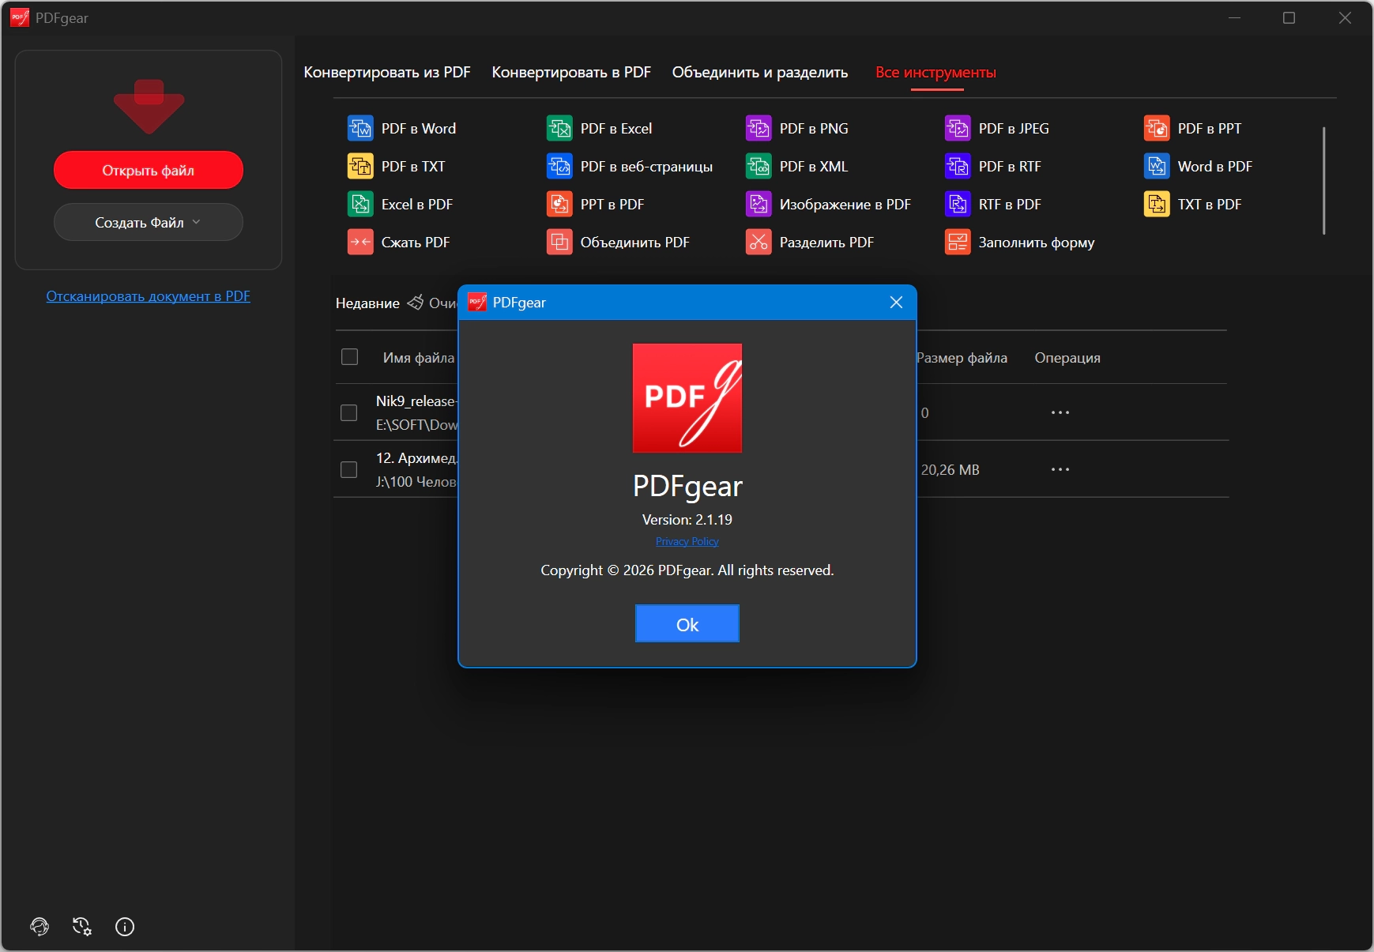Open the Word в PDF converter icon
Viewport: 1374px width, 952px height.
[x=1157, y=166]
